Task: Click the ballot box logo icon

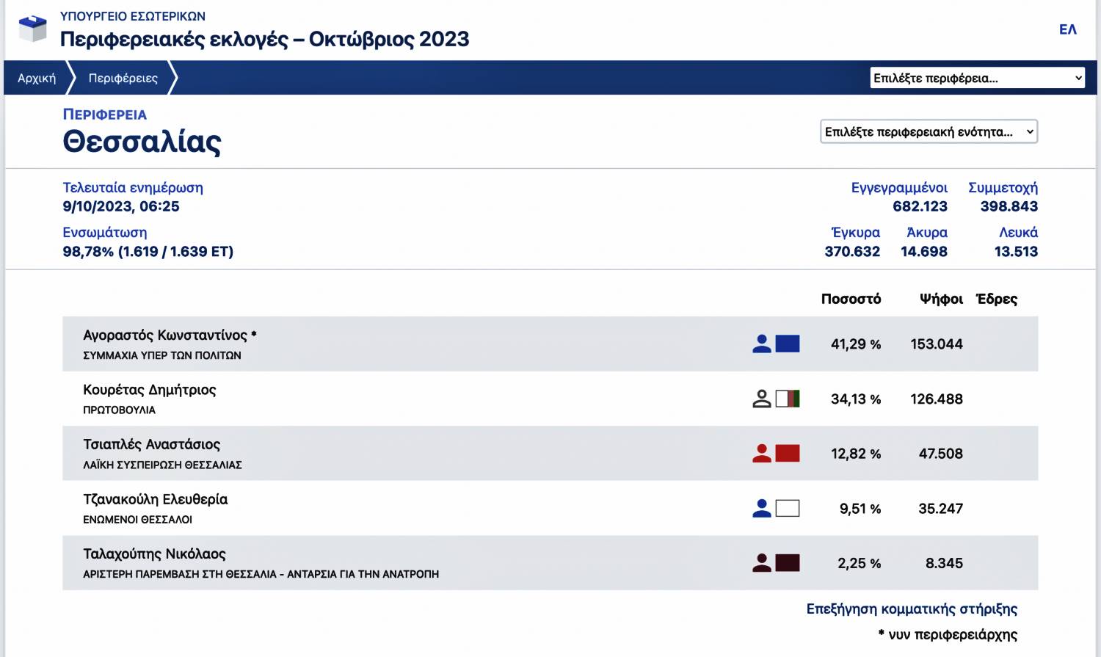Action: [x=32, y=29]
